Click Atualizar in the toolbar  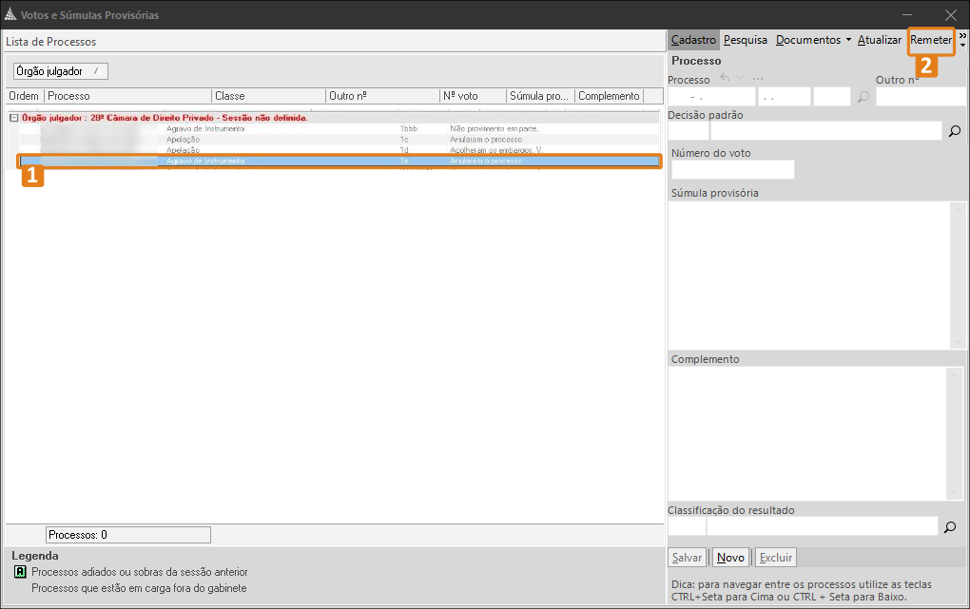[879, 40]
